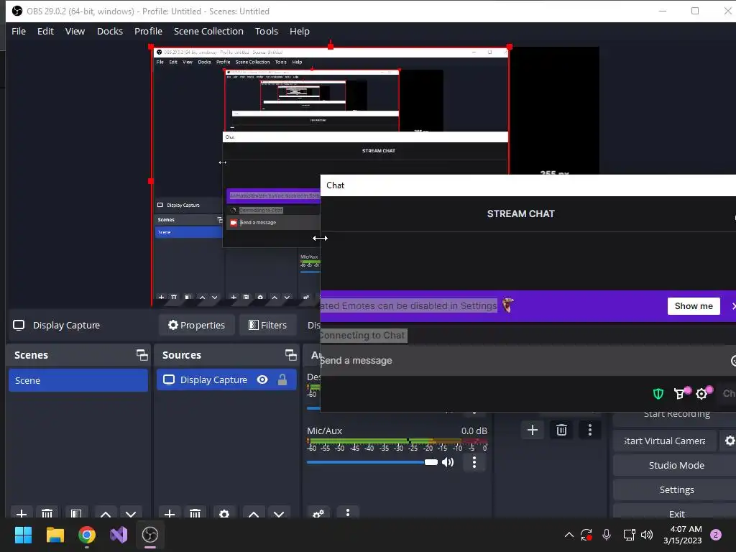736x552 pixels.
Task: Select Scene in the Scenes list
Action: tap(78, 380)
